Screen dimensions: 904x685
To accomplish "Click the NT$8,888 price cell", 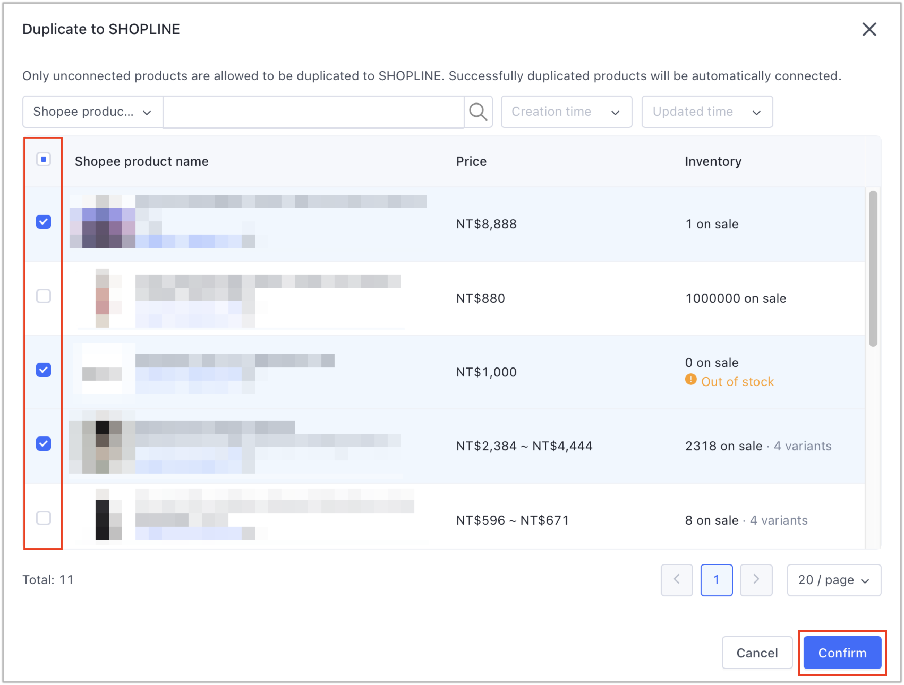I will click(486, 224).
